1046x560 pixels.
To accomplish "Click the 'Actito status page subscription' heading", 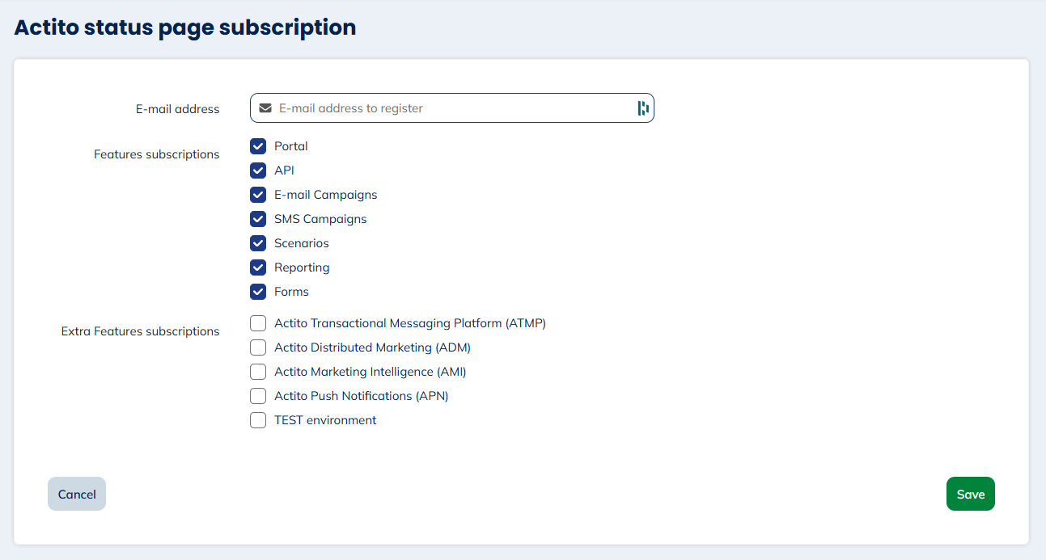I will [x=184, y=27].
